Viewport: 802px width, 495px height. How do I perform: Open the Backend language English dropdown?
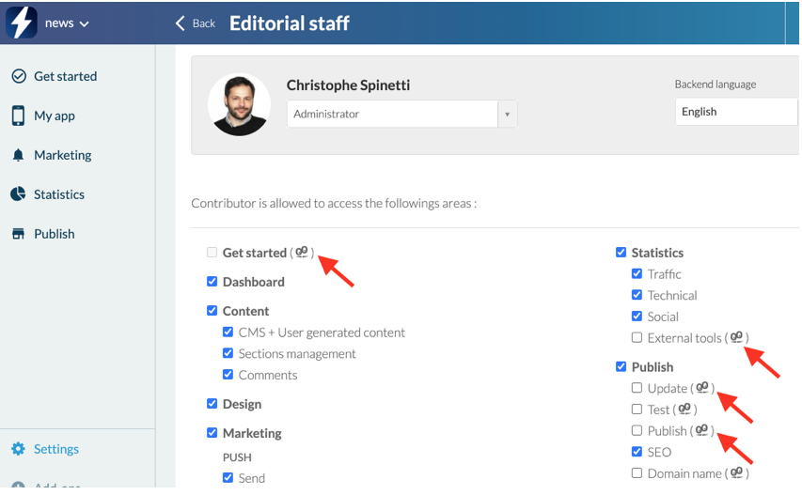click(x=735, y=111)
